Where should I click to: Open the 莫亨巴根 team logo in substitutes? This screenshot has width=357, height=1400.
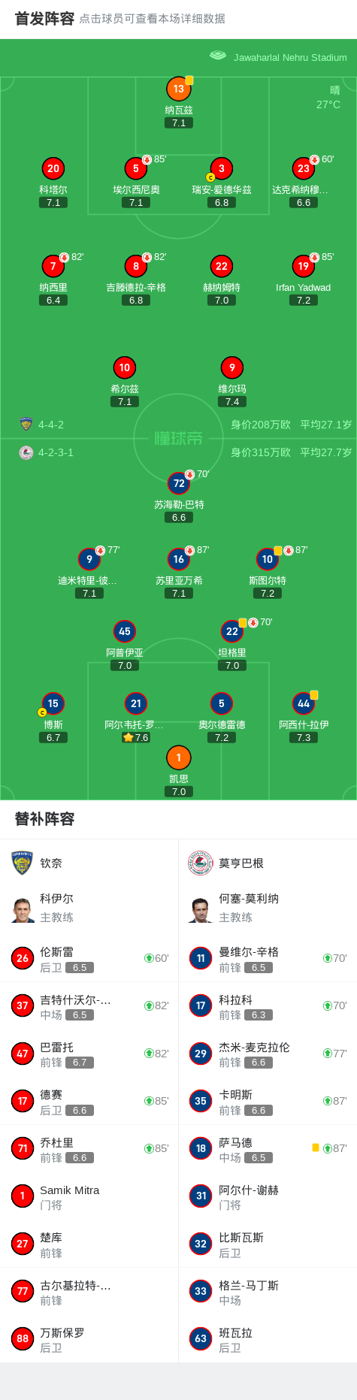click(201, 863)
